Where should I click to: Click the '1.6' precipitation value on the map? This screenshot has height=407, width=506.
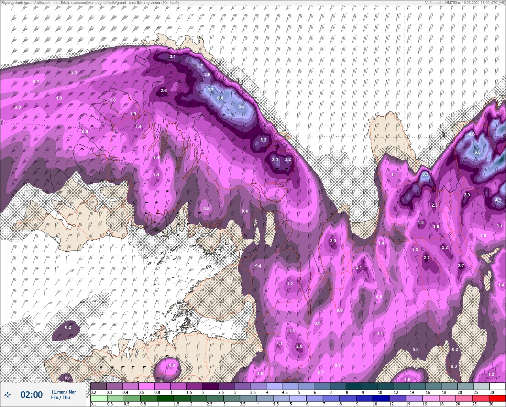point(436,226)
